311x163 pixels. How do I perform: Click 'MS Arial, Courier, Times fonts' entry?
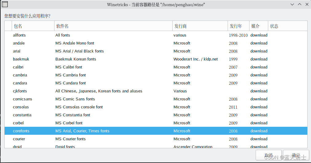point(82,131)
